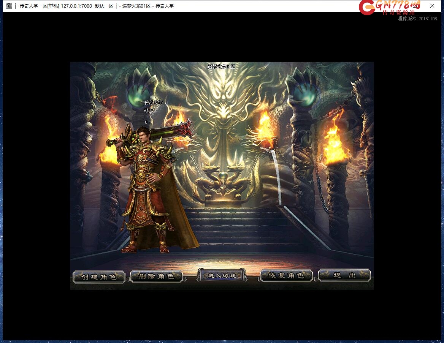Click the 战士 class label
The height and width of the screenshot is (343, 444).
[x=148, y=111]
